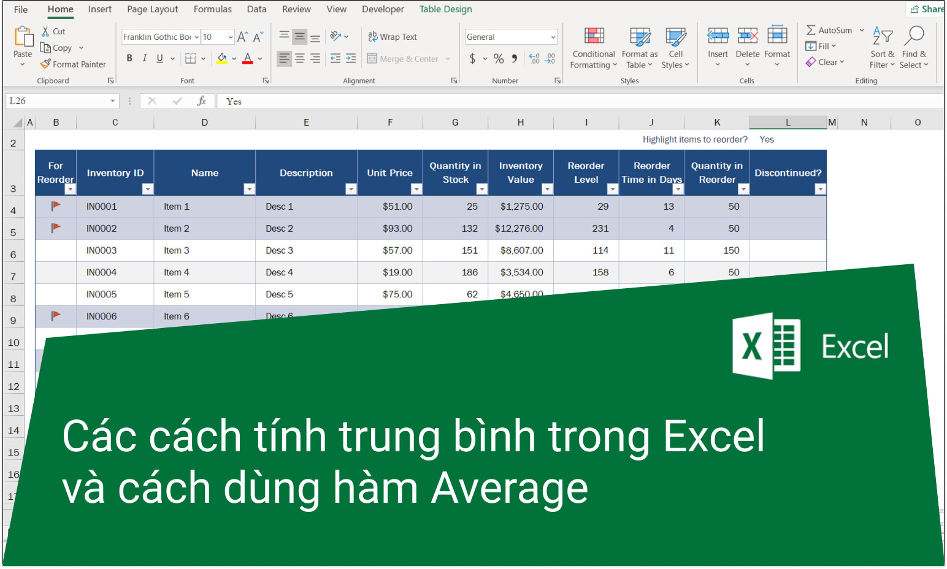Align text to the left

coord(284,58)
